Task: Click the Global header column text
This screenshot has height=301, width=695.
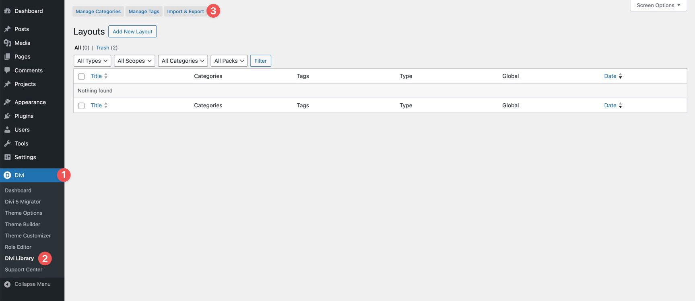Action: click(511, 76)
